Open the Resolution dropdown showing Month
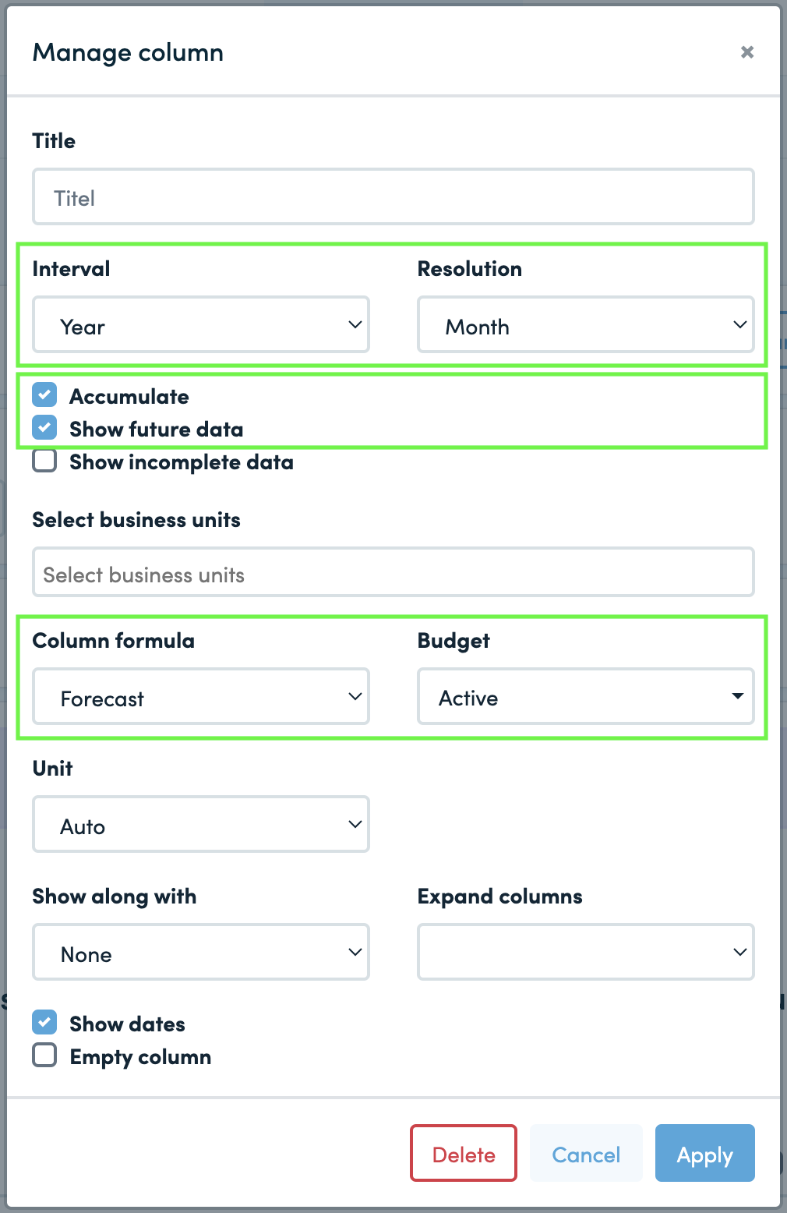 tap(586, 325)
